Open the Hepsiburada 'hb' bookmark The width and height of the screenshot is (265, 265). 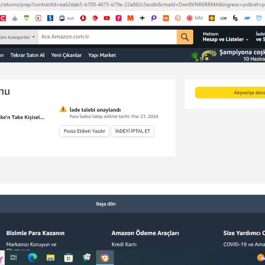click(166, 18)
